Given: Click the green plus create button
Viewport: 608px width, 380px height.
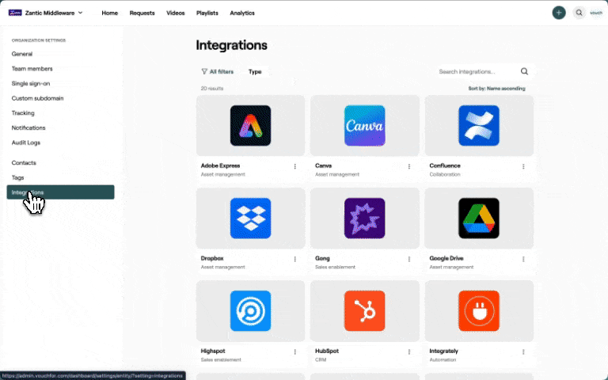Looking at the screenshot, I should click(x=559, y=13).
